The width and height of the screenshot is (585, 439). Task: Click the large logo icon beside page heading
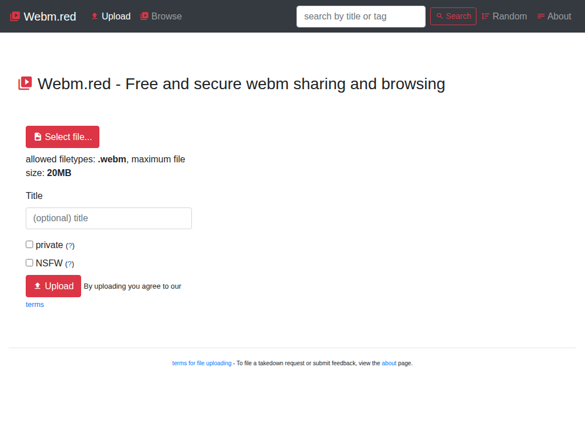click(25, 83)
